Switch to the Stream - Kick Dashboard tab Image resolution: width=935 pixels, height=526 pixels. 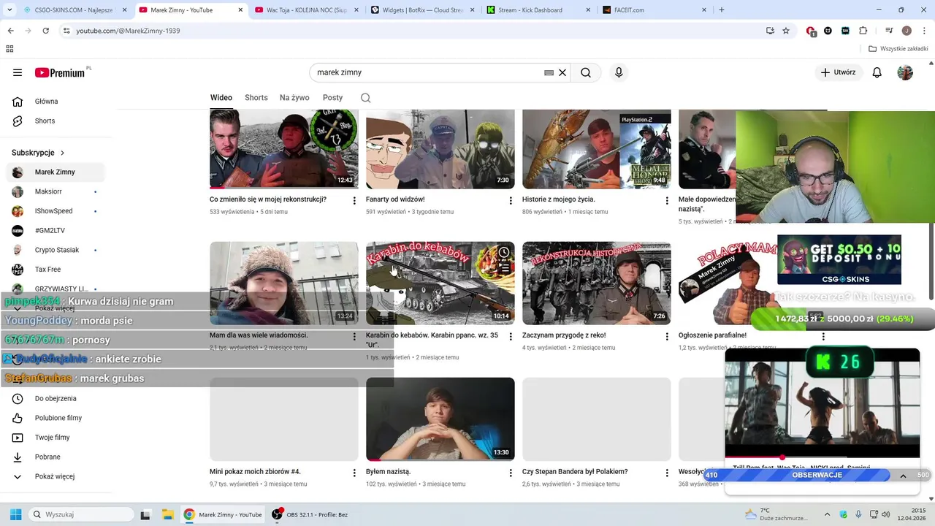[540, 10]
